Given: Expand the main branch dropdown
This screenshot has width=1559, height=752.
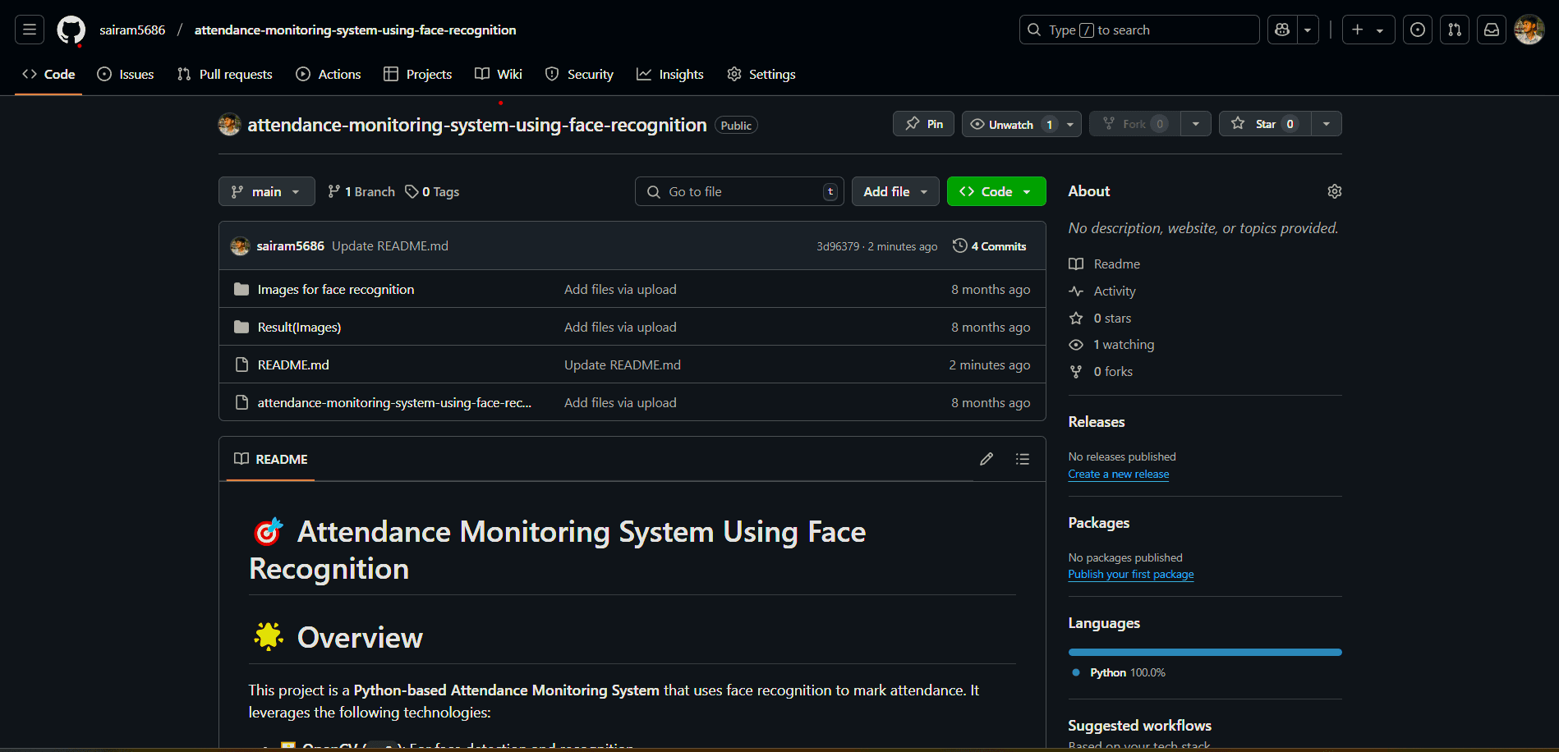Looking at the screenshot, I should point(266,191).
